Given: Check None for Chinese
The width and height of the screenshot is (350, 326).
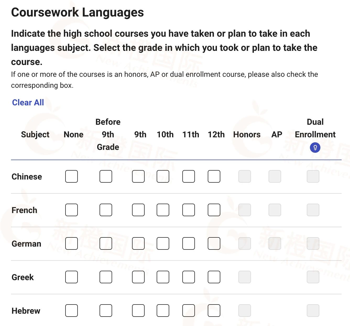Looking at the screenshot, I should 72,176.
